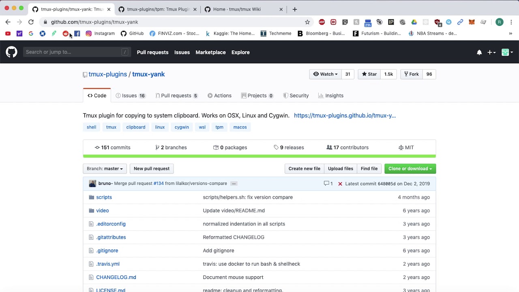Open the .travis.yml file
519x292 pixels.
[x=108, y=264]
